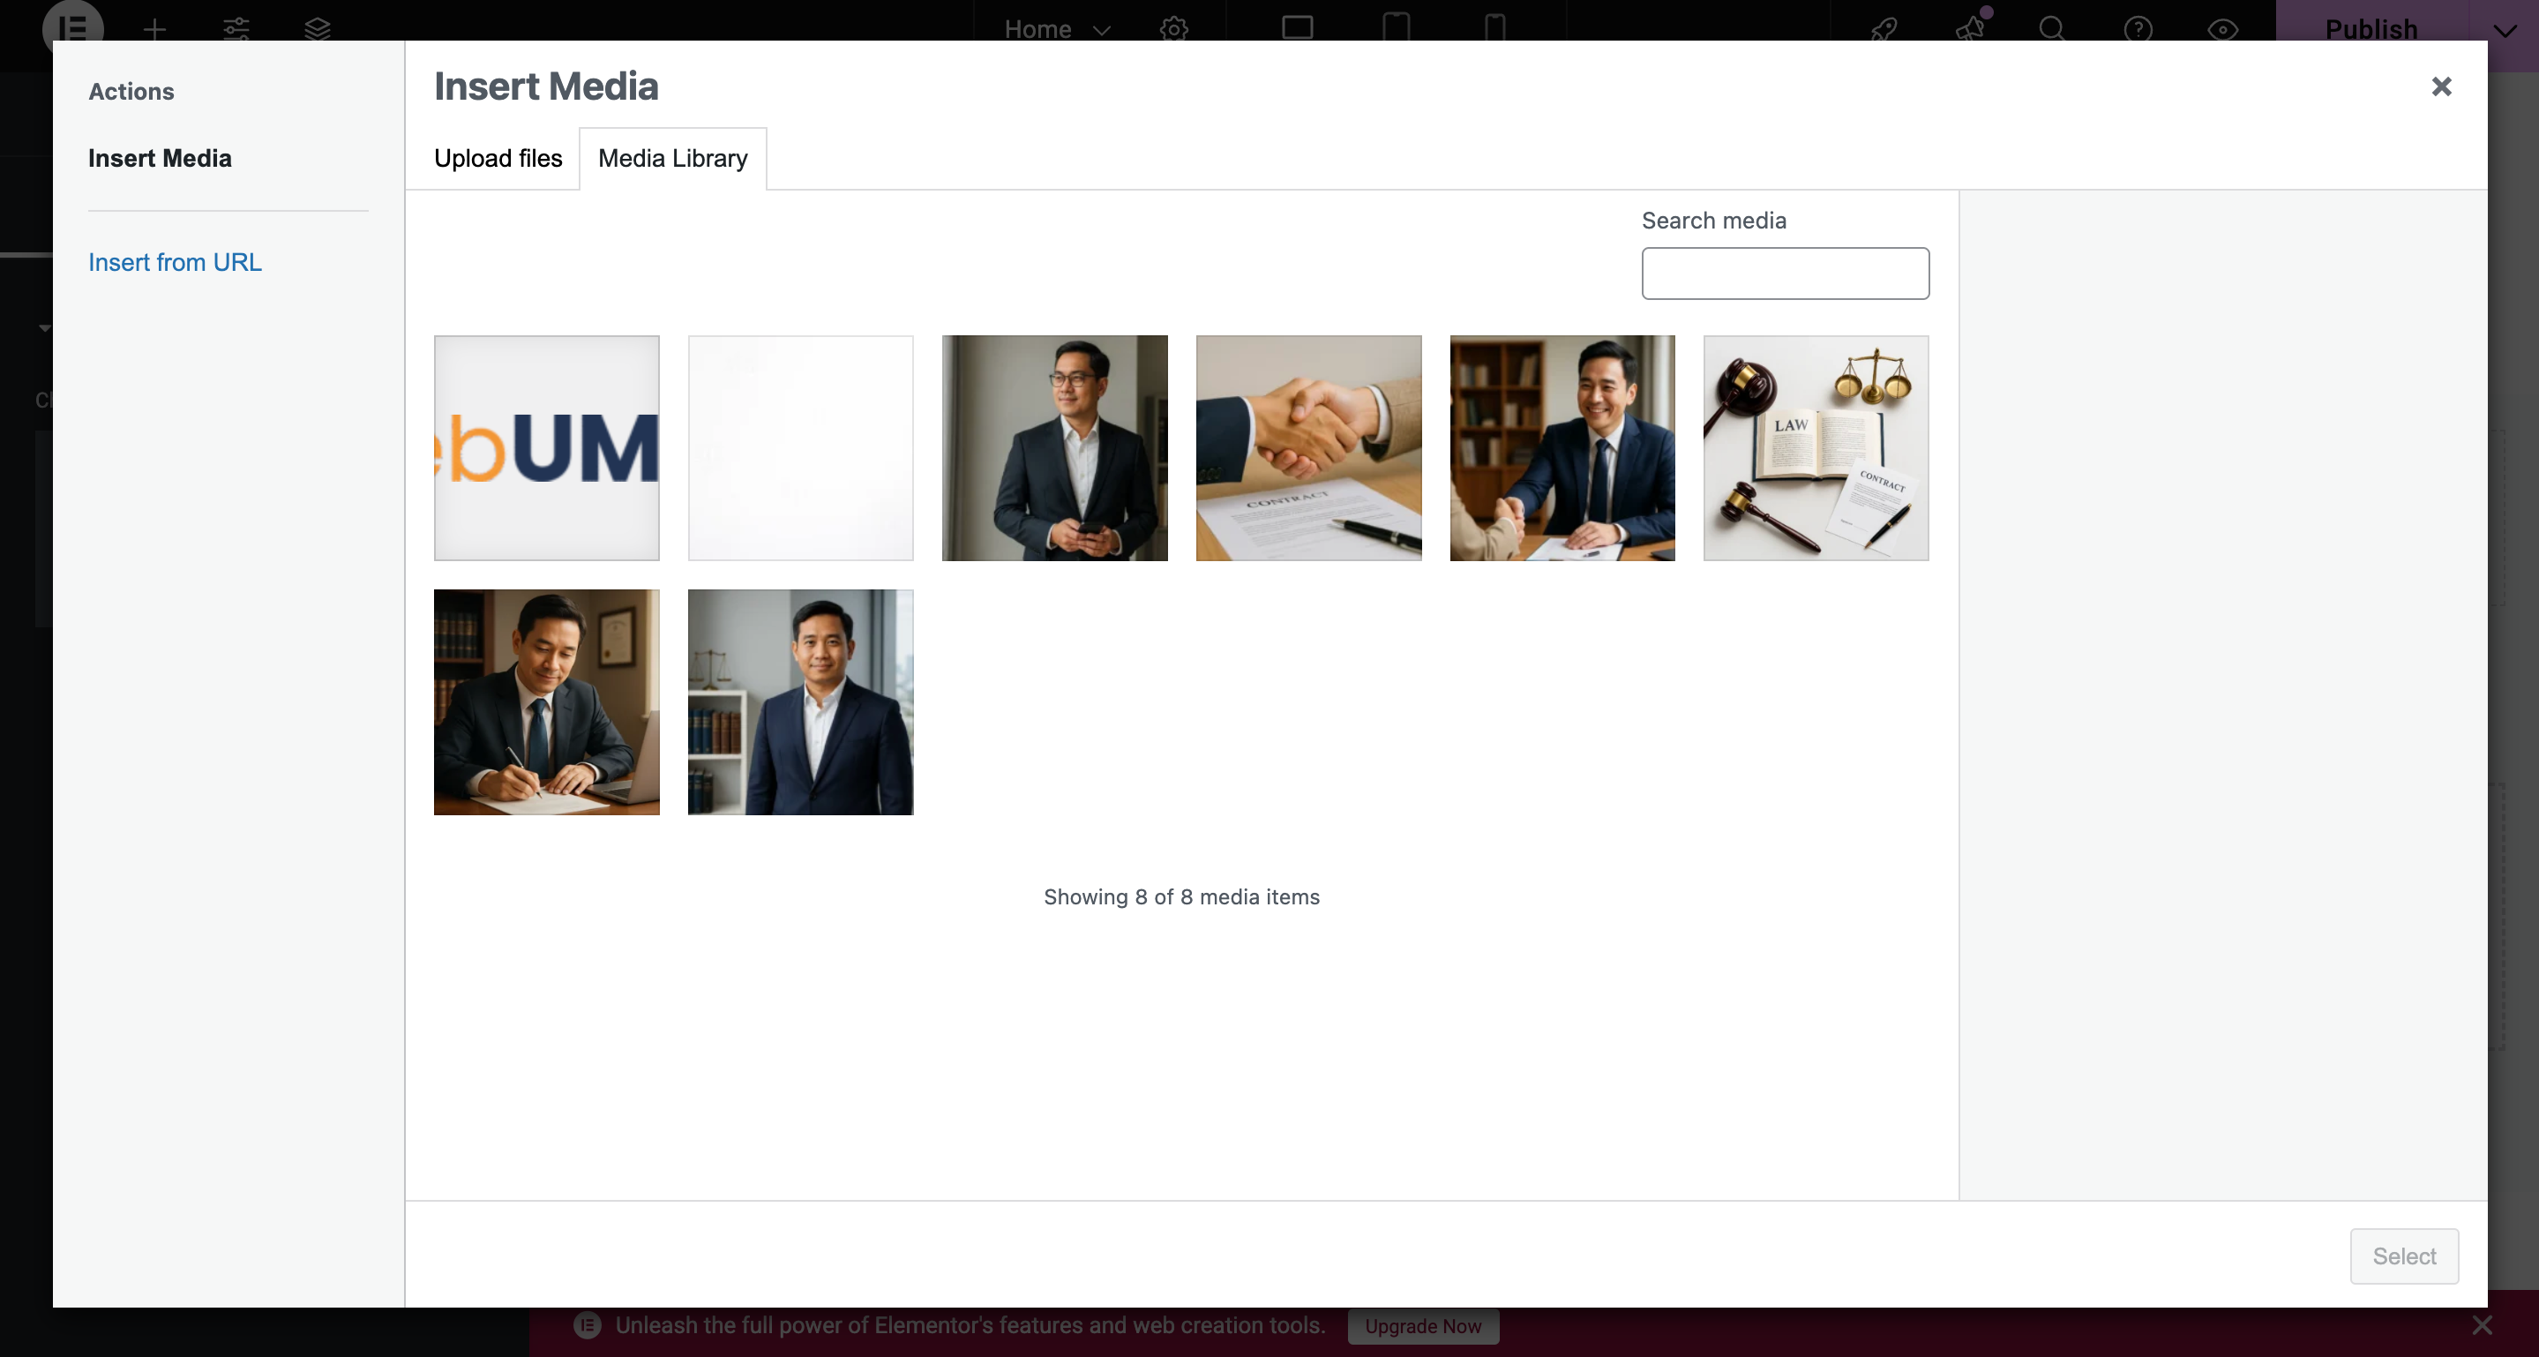Open the Media Library tab

(672, 159)
